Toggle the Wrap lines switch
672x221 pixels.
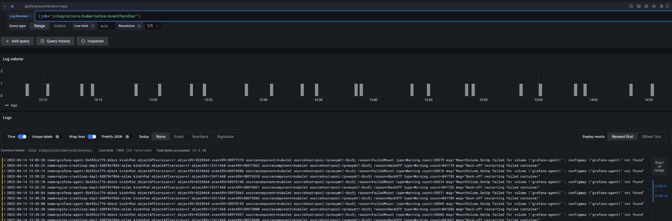coord(92,137)
